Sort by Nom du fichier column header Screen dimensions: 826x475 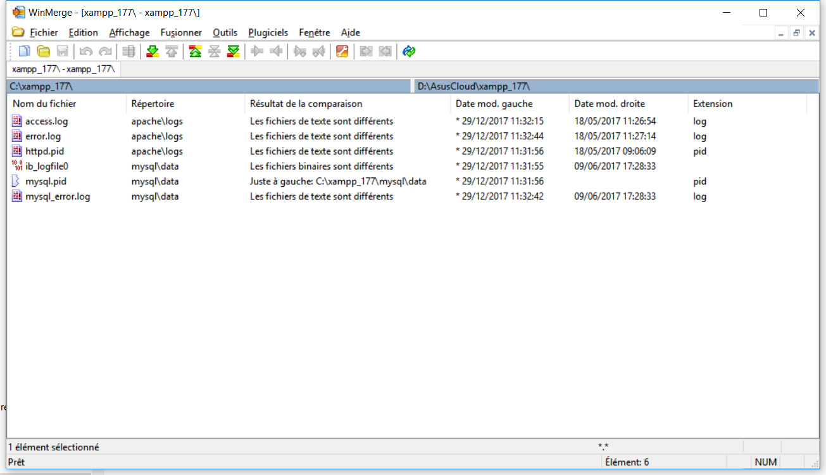tap(44, 104)
